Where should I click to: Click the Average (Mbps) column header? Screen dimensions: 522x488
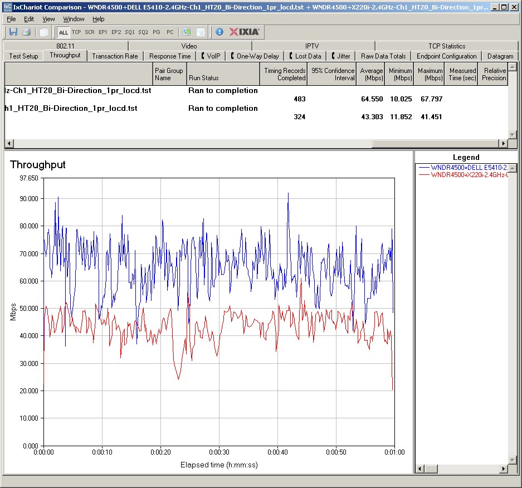pyautogui.click(x=370, y=74)
